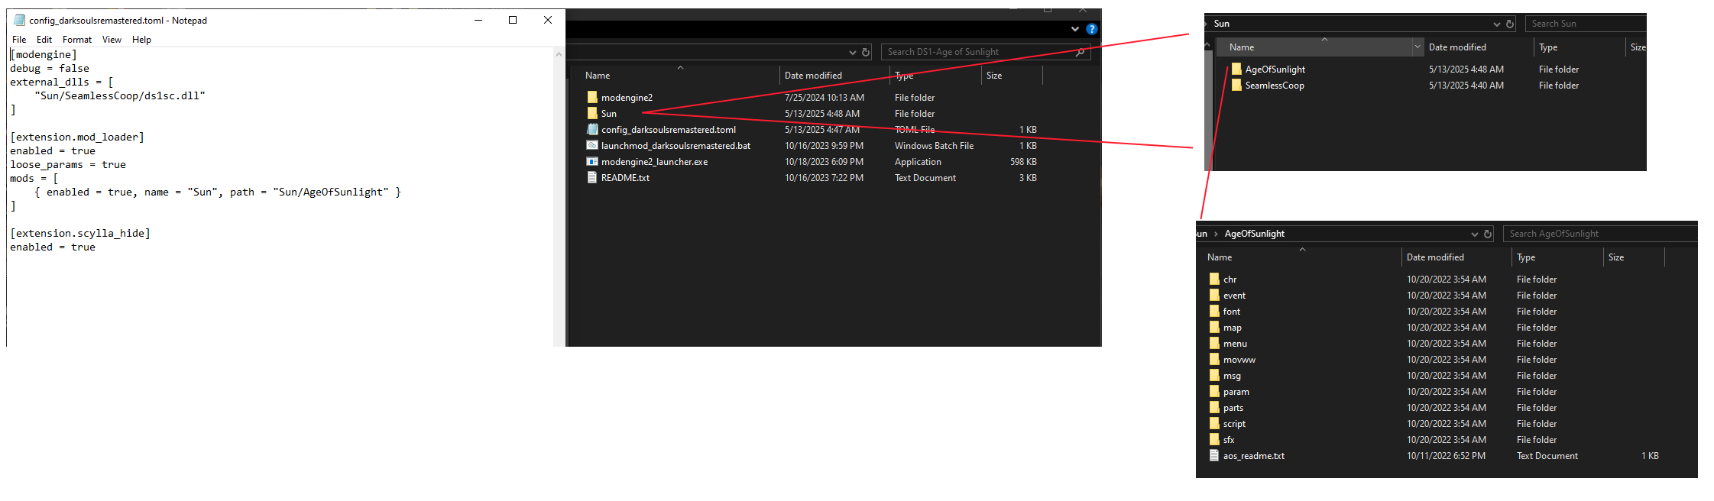Click 5/13/2025 4:40 AM date in Sun window
This screenshot has width=1714, height=501.
point(1466,86)
